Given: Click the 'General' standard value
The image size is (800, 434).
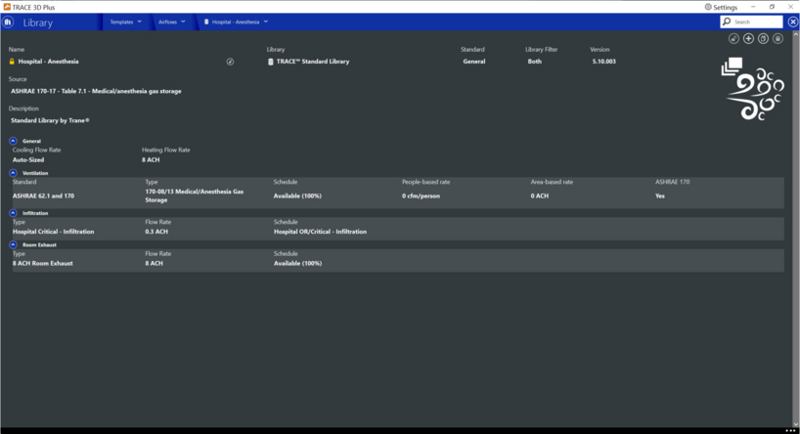Looking at the screenshot, I should [x=474, y=62].
